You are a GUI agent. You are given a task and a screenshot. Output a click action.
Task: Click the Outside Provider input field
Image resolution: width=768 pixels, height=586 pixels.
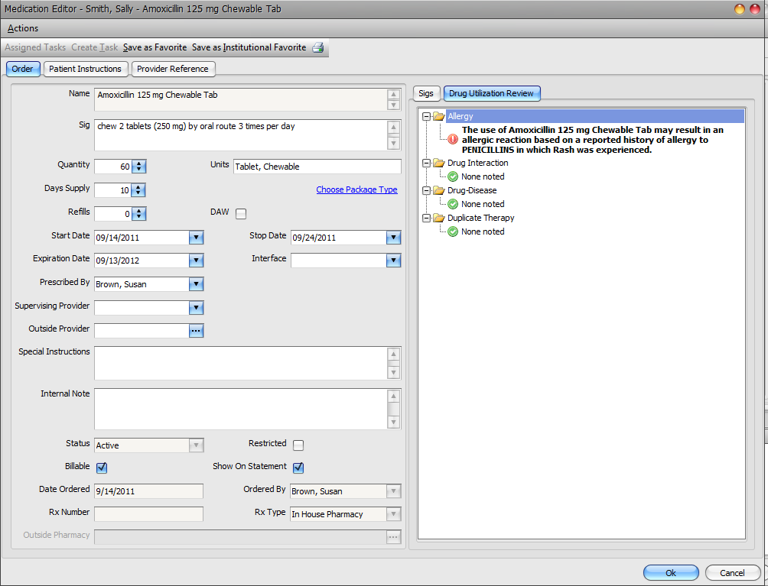coord(142,331)
